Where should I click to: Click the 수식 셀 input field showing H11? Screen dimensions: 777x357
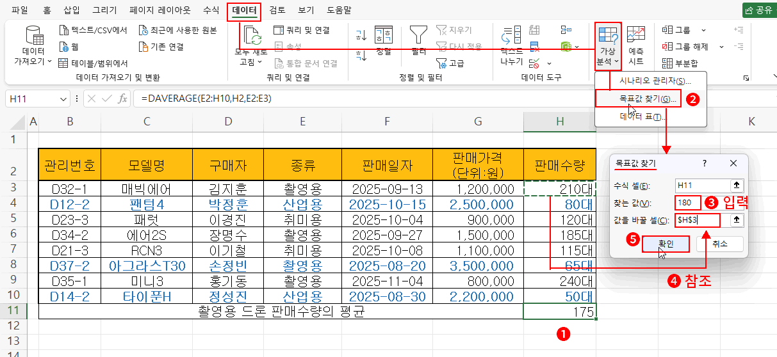point(703,185)
